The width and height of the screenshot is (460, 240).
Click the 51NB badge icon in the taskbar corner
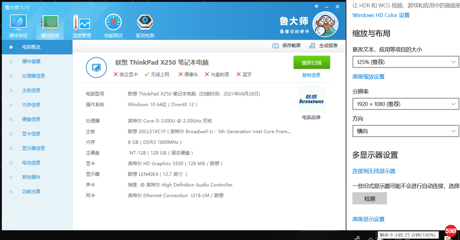pyautogui.click(x=451, y=231)
